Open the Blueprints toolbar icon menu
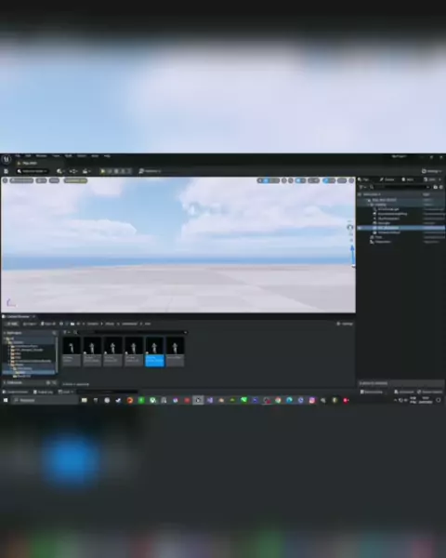This screenshot has height=558, width=446. coord(73,171)
